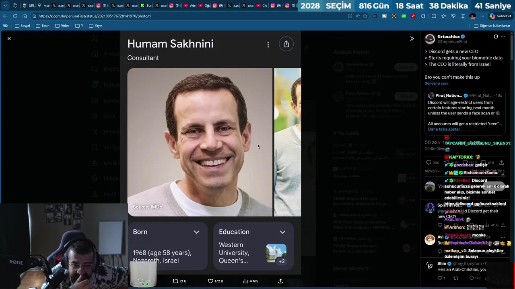The image size is (515, 289).
Task: Open Avi's profile avatar
Action: coord(430,240)
